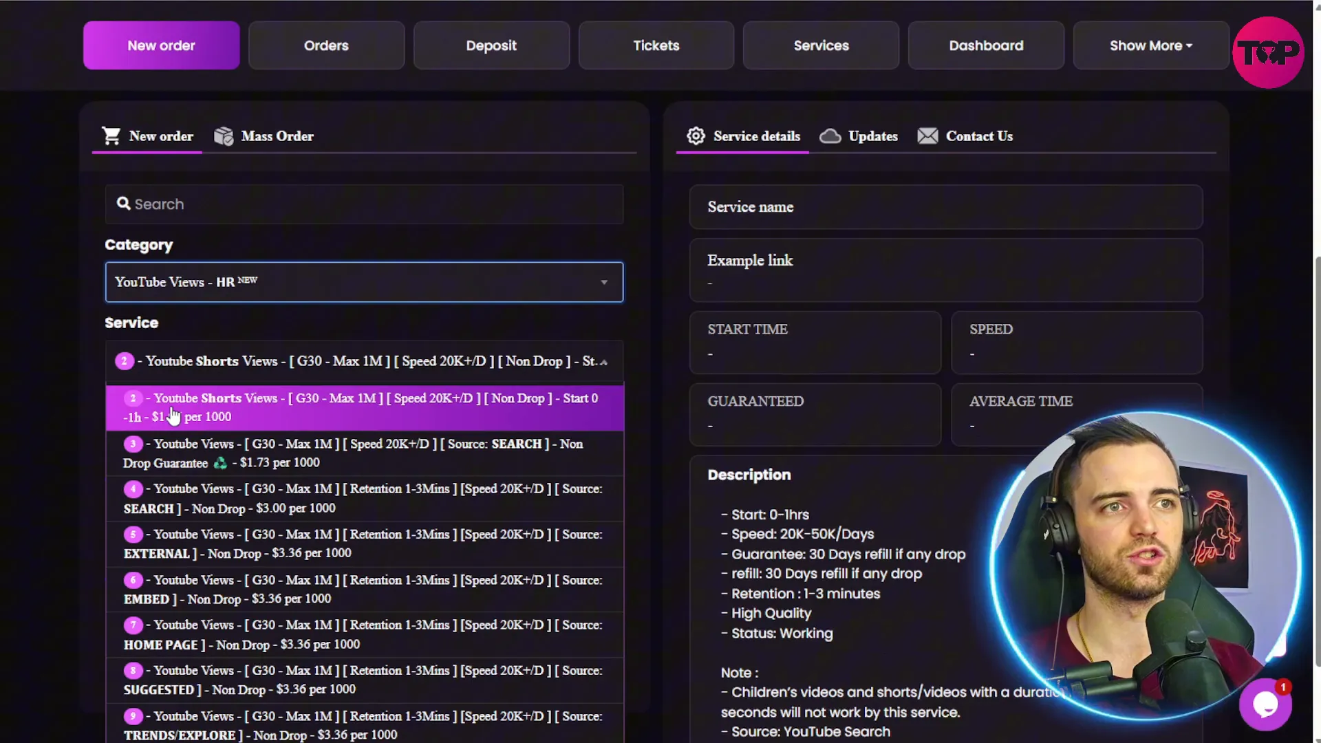This screenshot has height=743, width=1321.
Task: Choose Source HOME PAGE $3.36 option
Action: (365, 635)
